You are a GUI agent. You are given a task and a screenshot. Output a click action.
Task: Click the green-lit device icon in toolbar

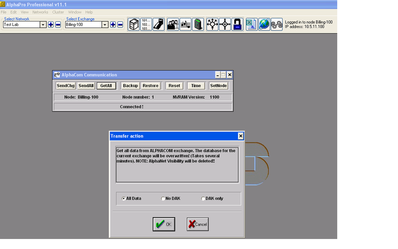[x=198, y=24]
